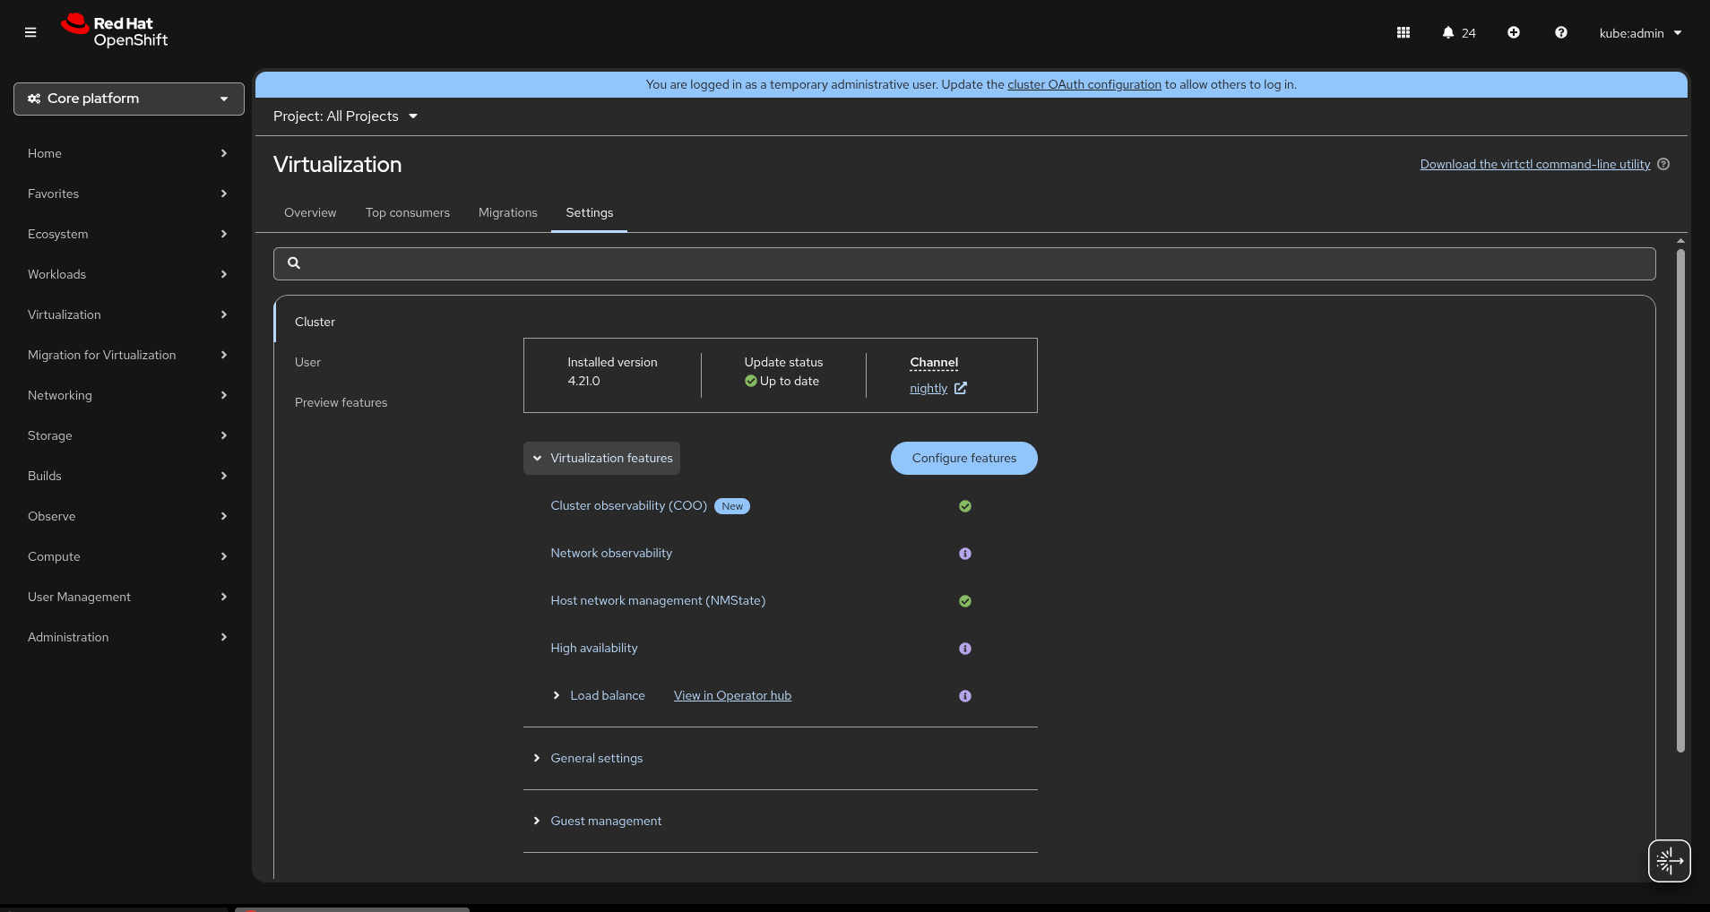Collapse the Virtualization features section
Screen dimensions: 1710x912
point(601,458)
